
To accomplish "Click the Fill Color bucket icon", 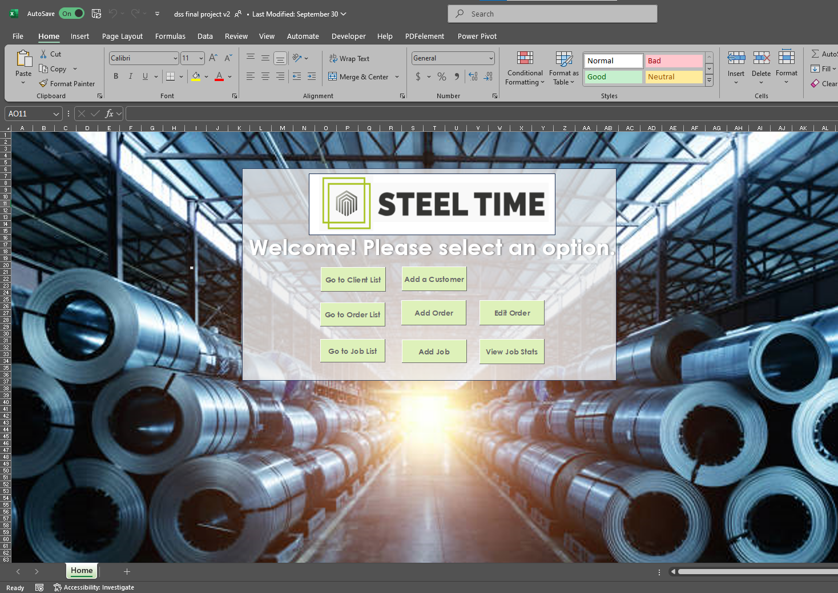I will tap(196, 76).
